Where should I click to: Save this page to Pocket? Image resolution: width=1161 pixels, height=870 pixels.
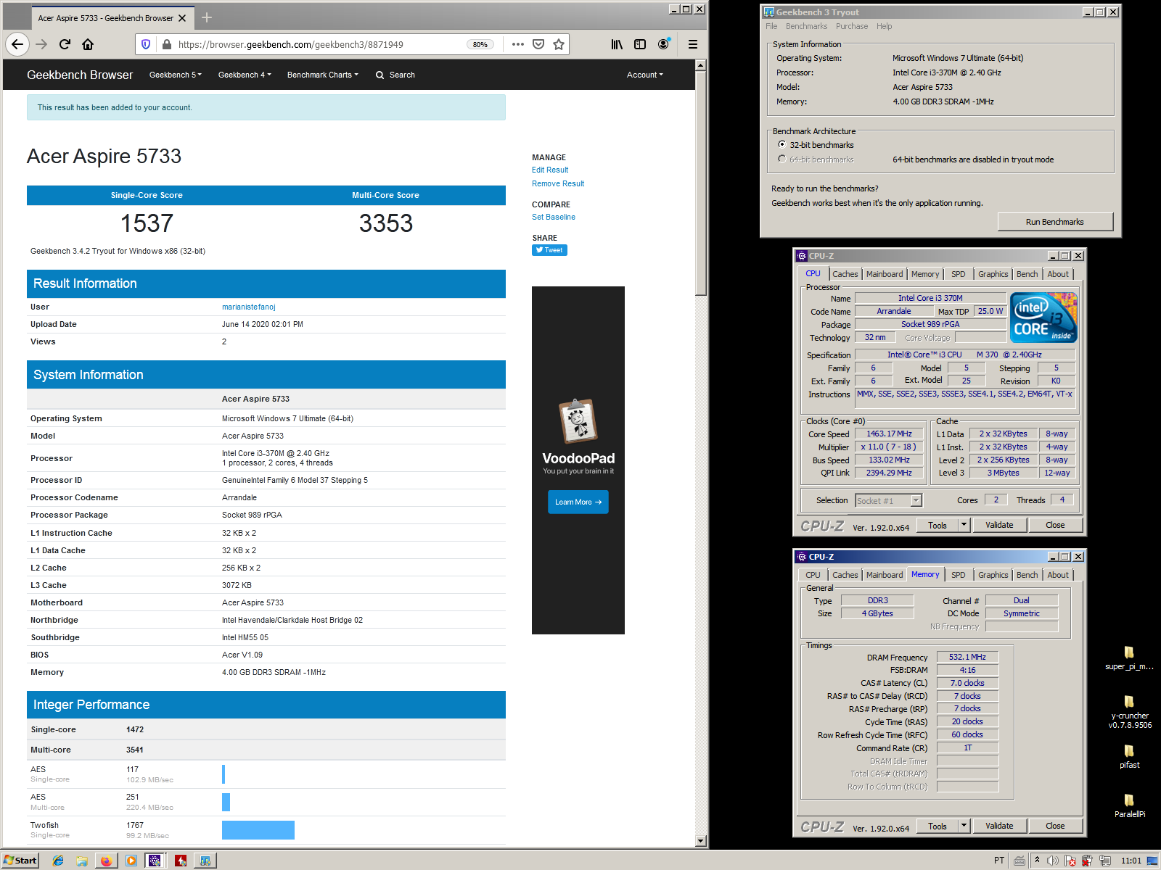point(538,44)
